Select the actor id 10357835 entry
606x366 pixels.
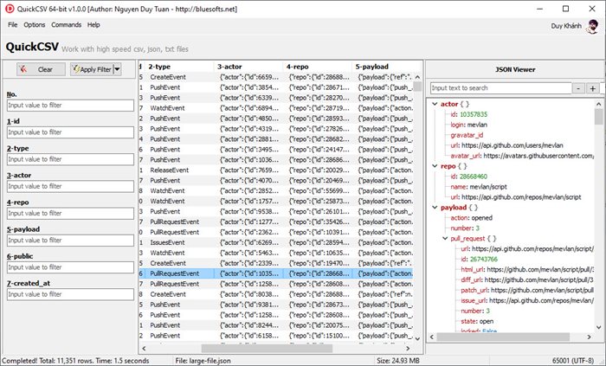tap(469, 114)
